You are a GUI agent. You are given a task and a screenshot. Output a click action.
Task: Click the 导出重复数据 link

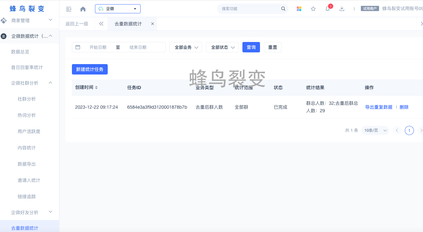(379, 107)
